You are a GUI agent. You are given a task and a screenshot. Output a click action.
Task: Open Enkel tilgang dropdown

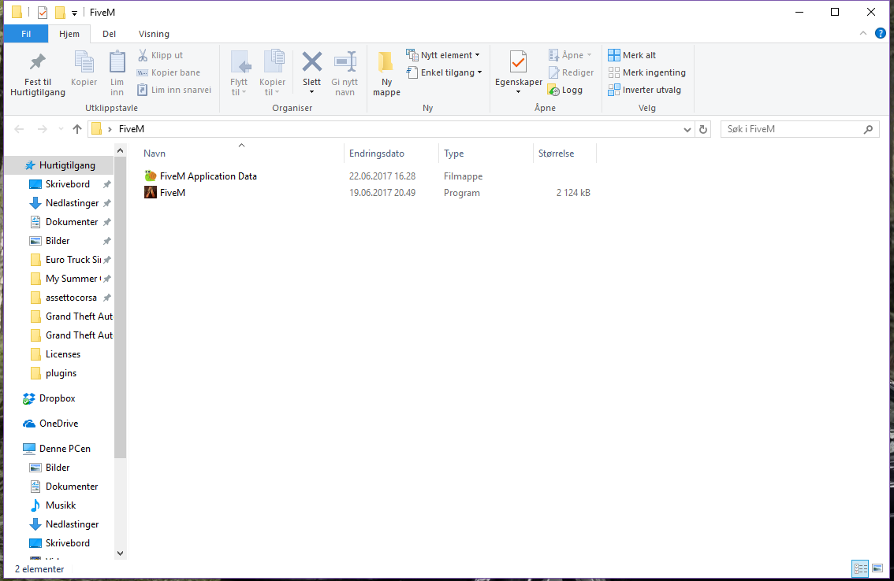[x=444, y=72]
